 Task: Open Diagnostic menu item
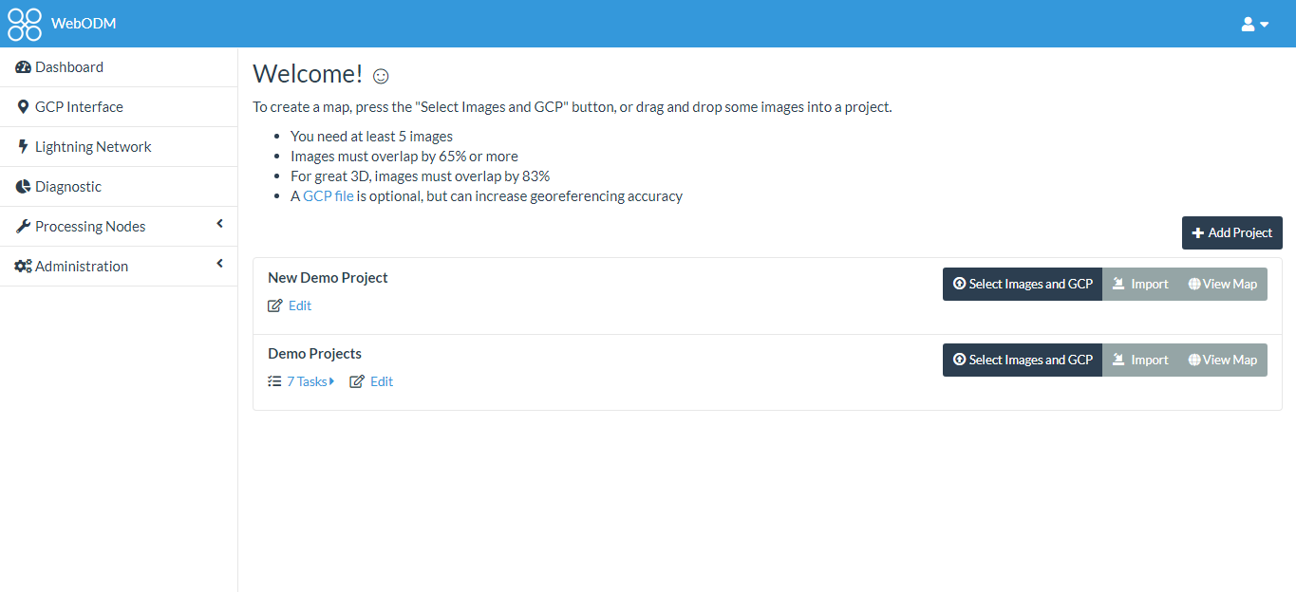coord(68,187)
